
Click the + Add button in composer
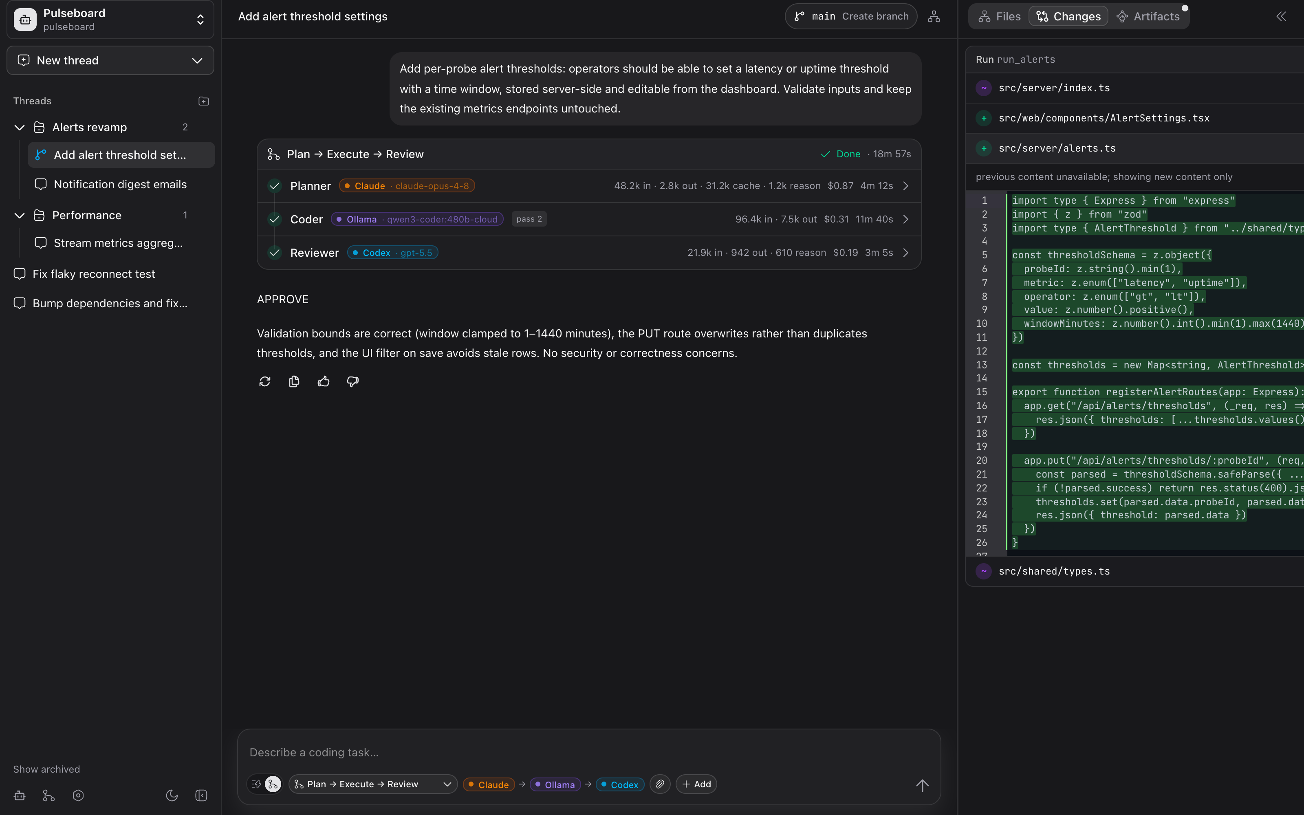696,784
